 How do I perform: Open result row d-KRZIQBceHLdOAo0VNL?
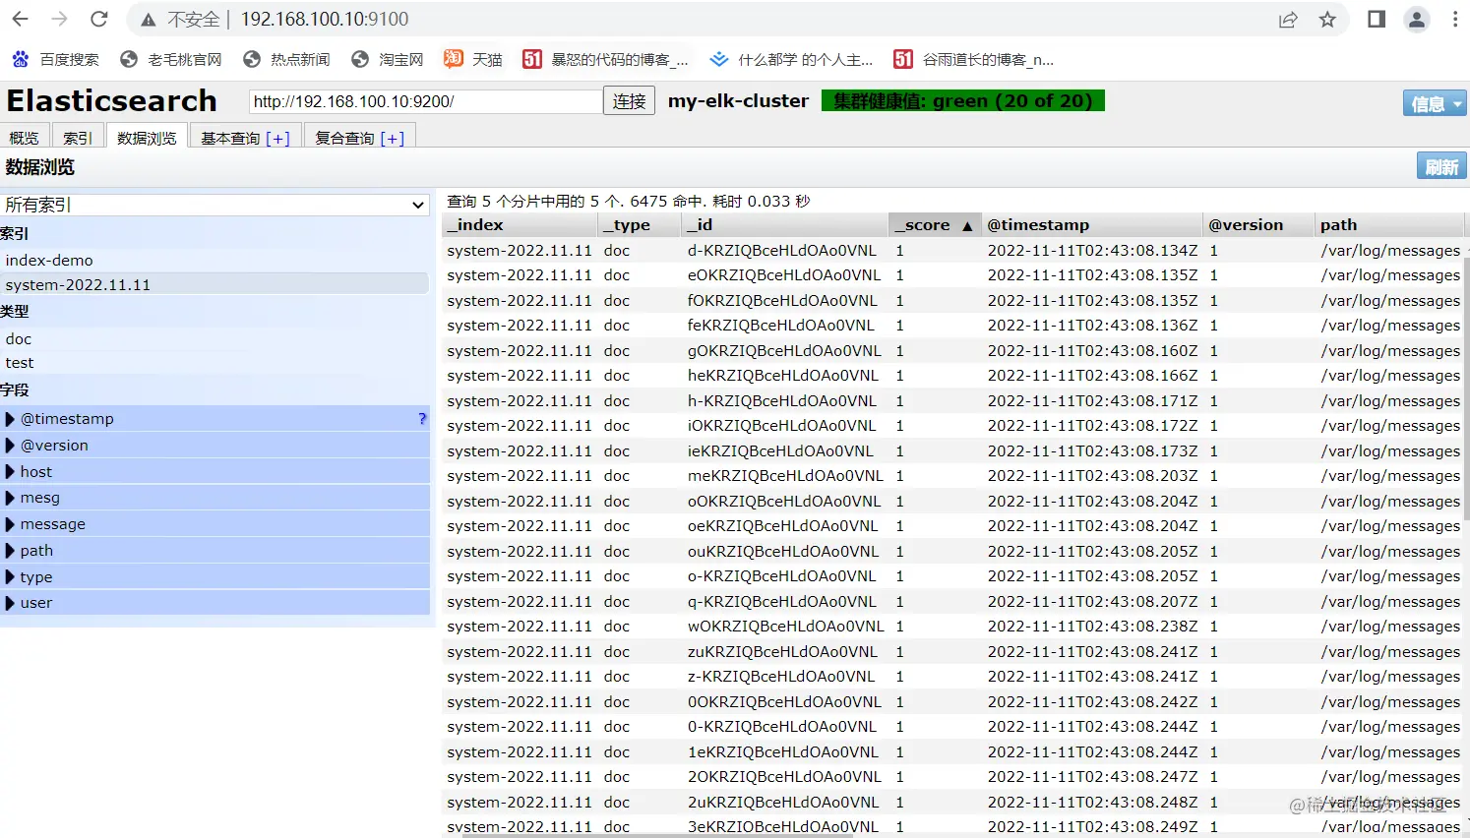click(x=952, y=250)
